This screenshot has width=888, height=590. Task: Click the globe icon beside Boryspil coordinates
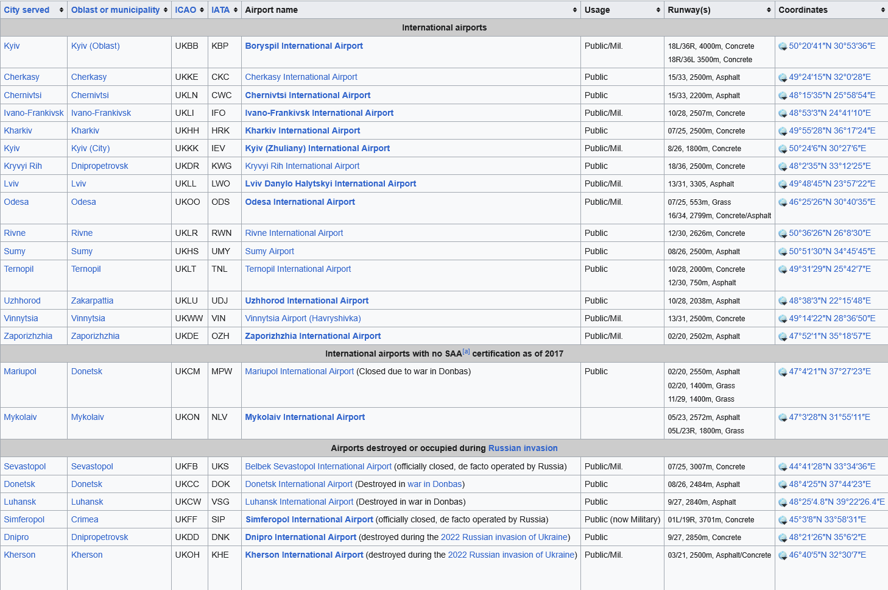pos(783,46)
